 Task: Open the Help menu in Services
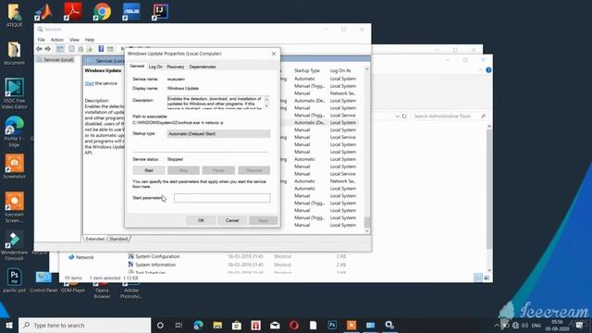point(90,40)
